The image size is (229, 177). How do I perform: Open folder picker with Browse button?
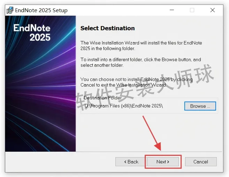coord(200,106)
